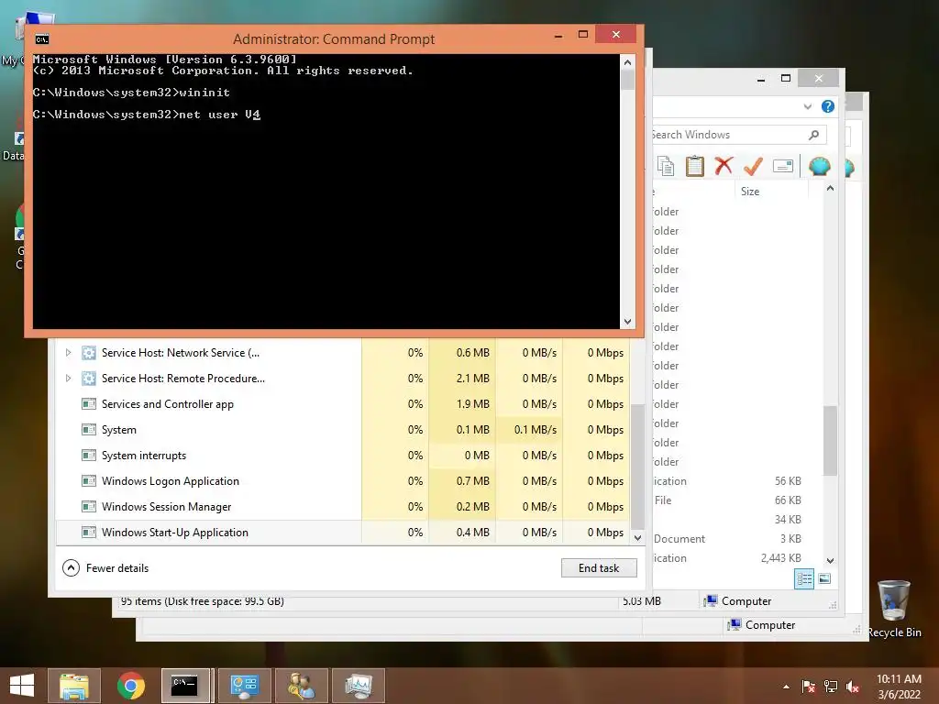Select Windows Start-Up Application process
The width and height of the screenshot is (939, 704).
click(343, 533)
